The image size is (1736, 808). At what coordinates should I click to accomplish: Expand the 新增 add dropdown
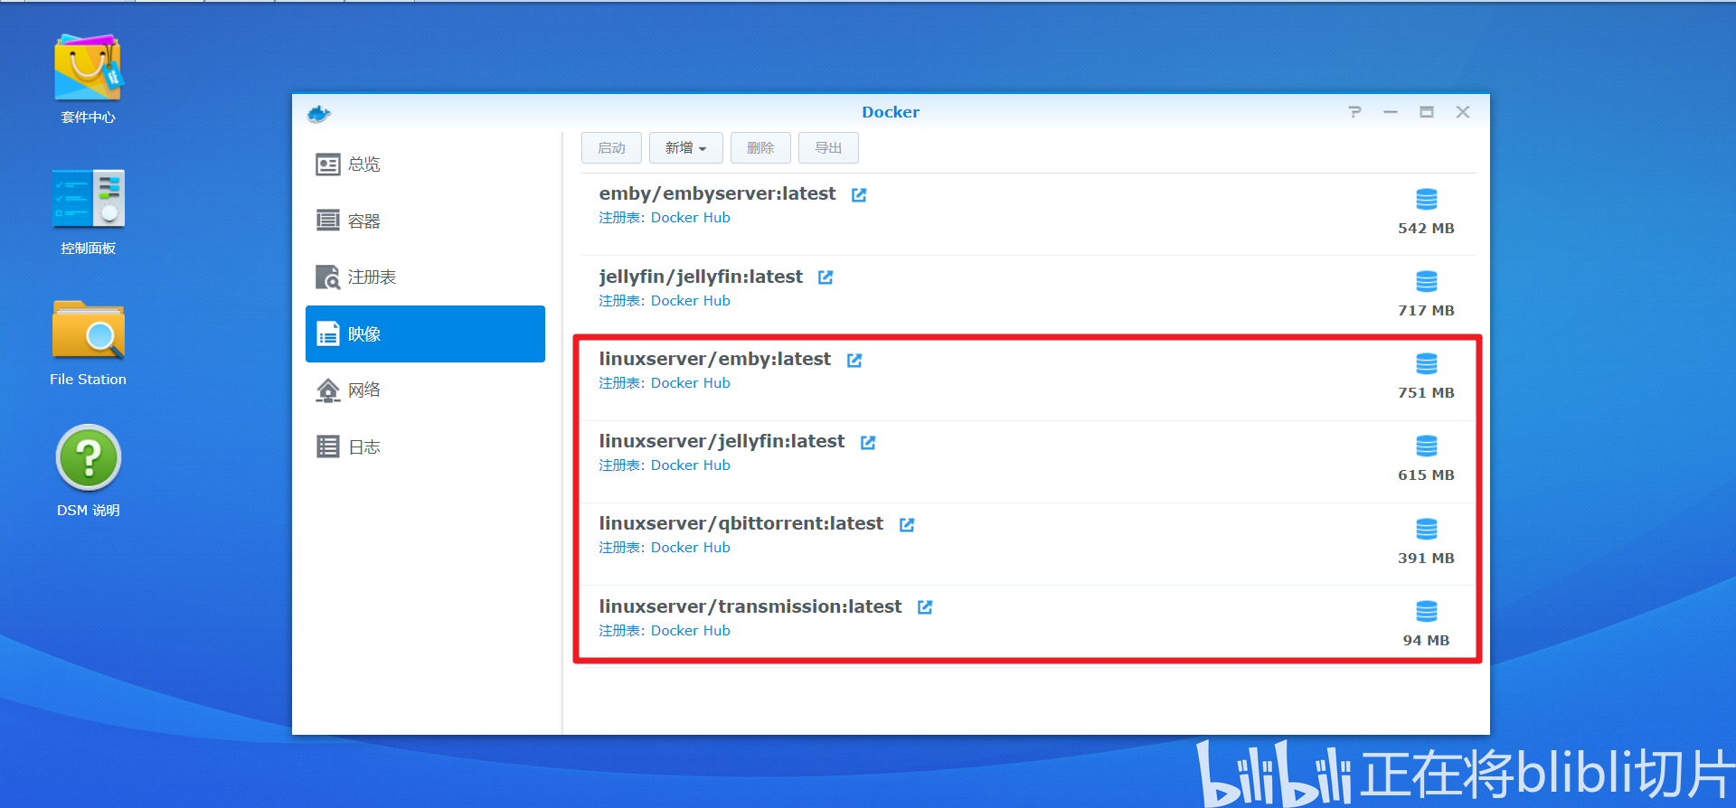pyautogui.click(x=686, y=147)
